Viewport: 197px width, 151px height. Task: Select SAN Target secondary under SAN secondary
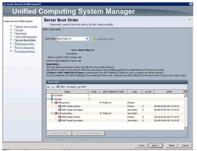point(115,121)
